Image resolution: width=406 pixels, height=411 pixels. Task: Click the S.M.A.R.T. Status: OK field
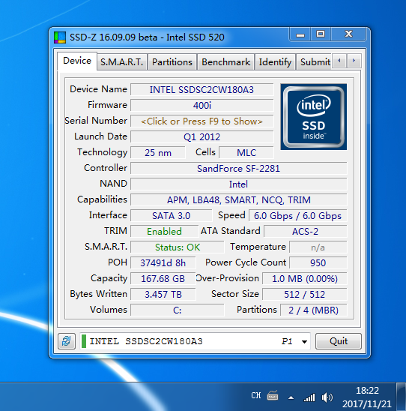(x=178, y=247)
